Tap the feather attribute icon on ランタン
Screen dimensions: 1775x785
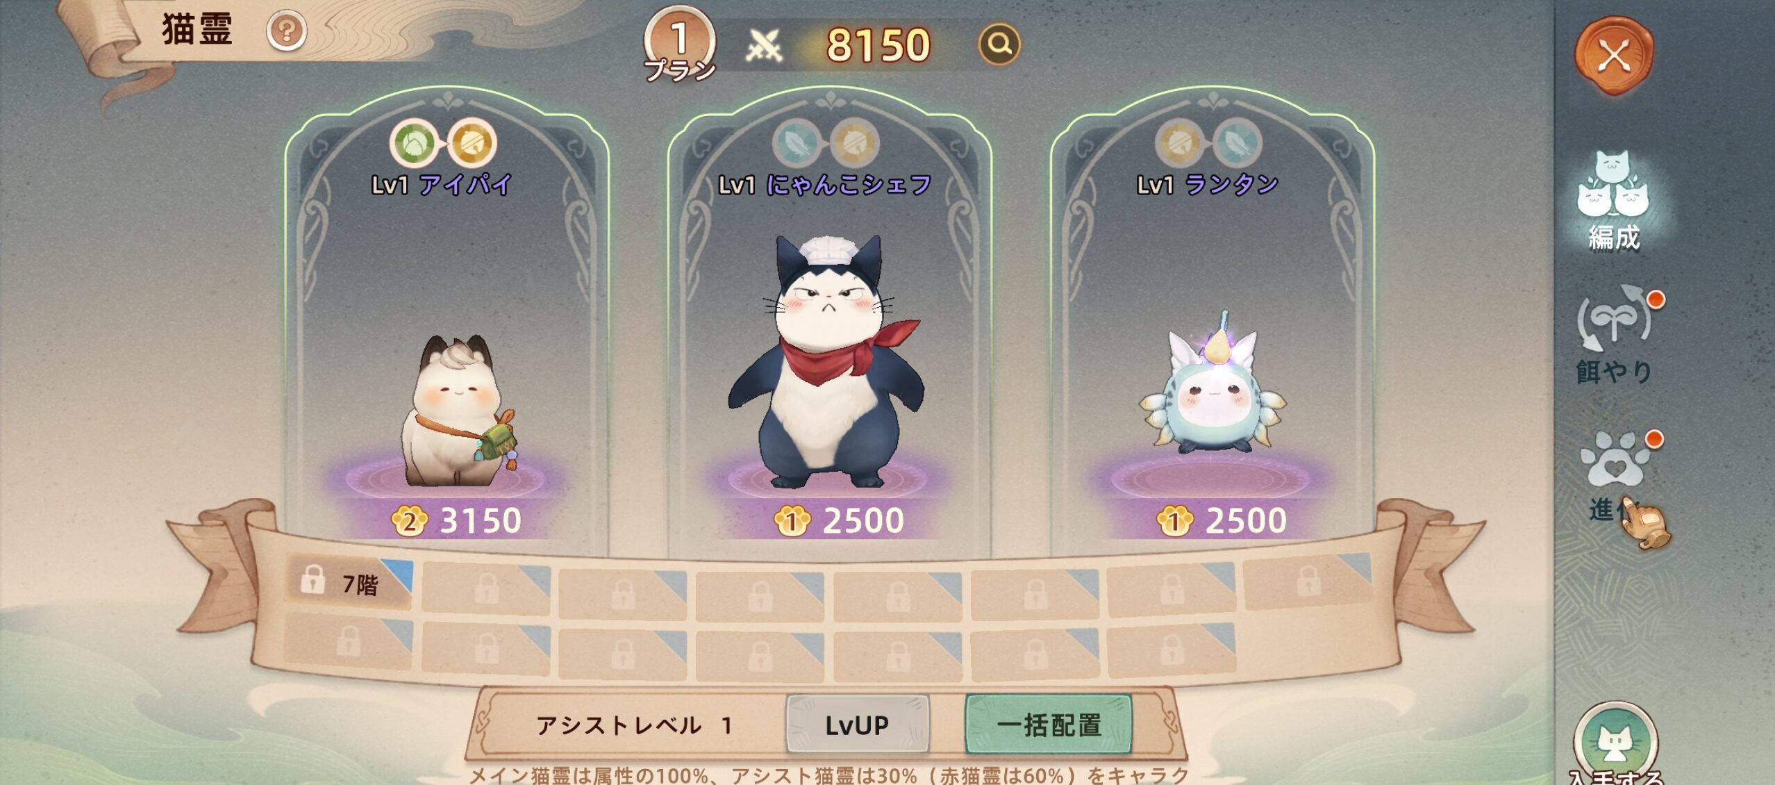tap(1238, 143)
